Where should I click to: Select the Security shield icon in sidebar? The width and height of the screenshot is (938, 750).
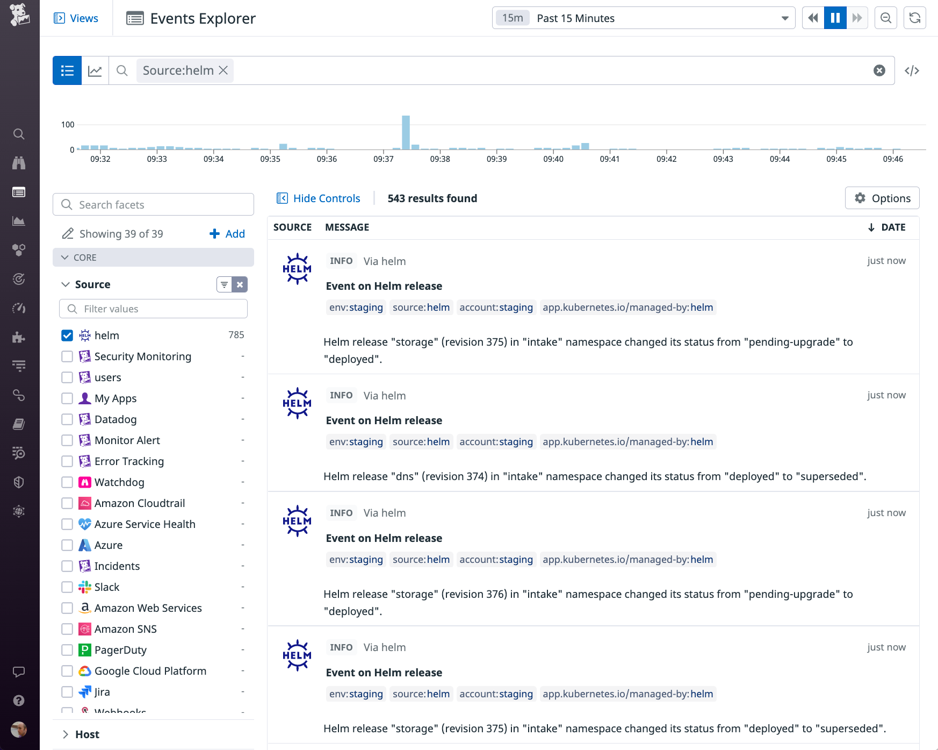19,482
